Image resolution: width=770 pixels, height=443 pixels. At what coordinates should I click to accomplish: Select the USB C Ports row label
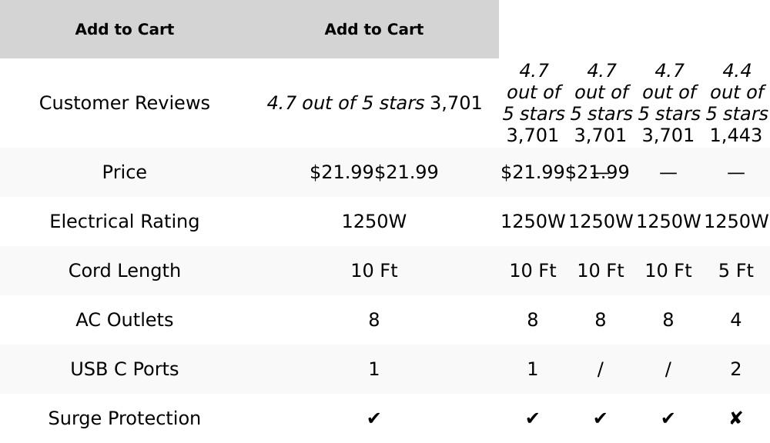click(125, 369)
